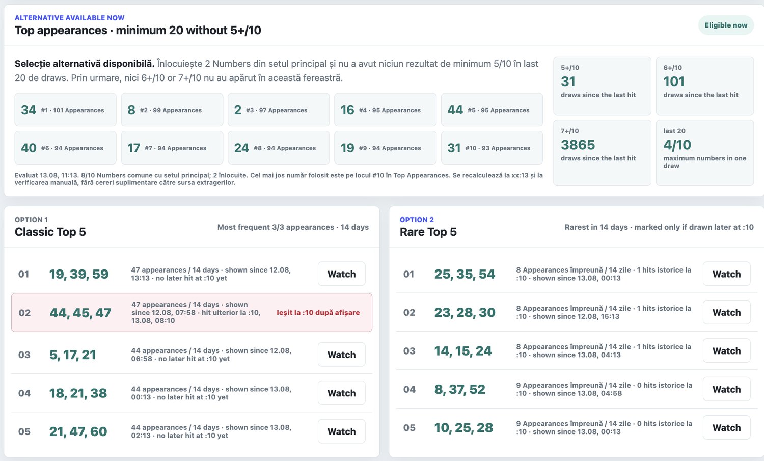The image size is (764, 461).
Task: Open the 7+/10 stat card showing 3865
Action: 603,153
